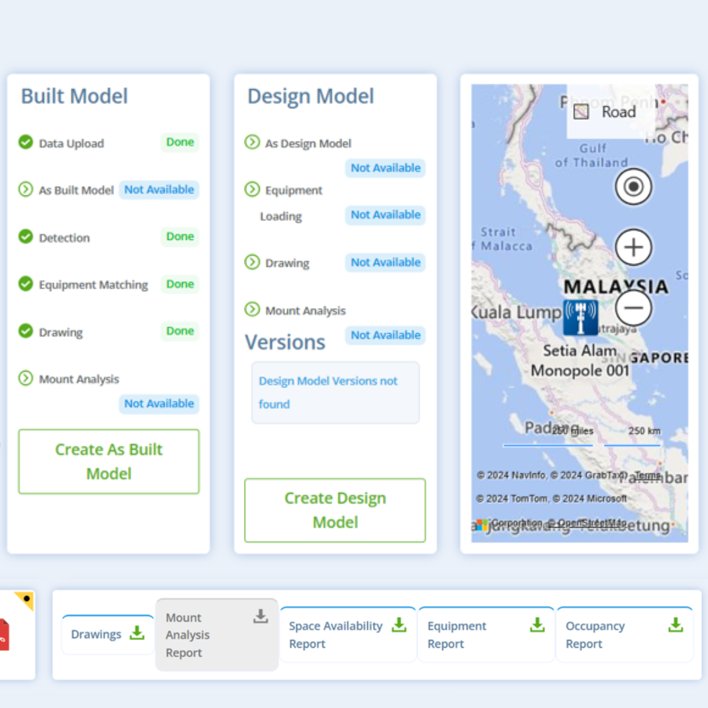Expand the As Design Model step arrow

(x=252, y=142)
